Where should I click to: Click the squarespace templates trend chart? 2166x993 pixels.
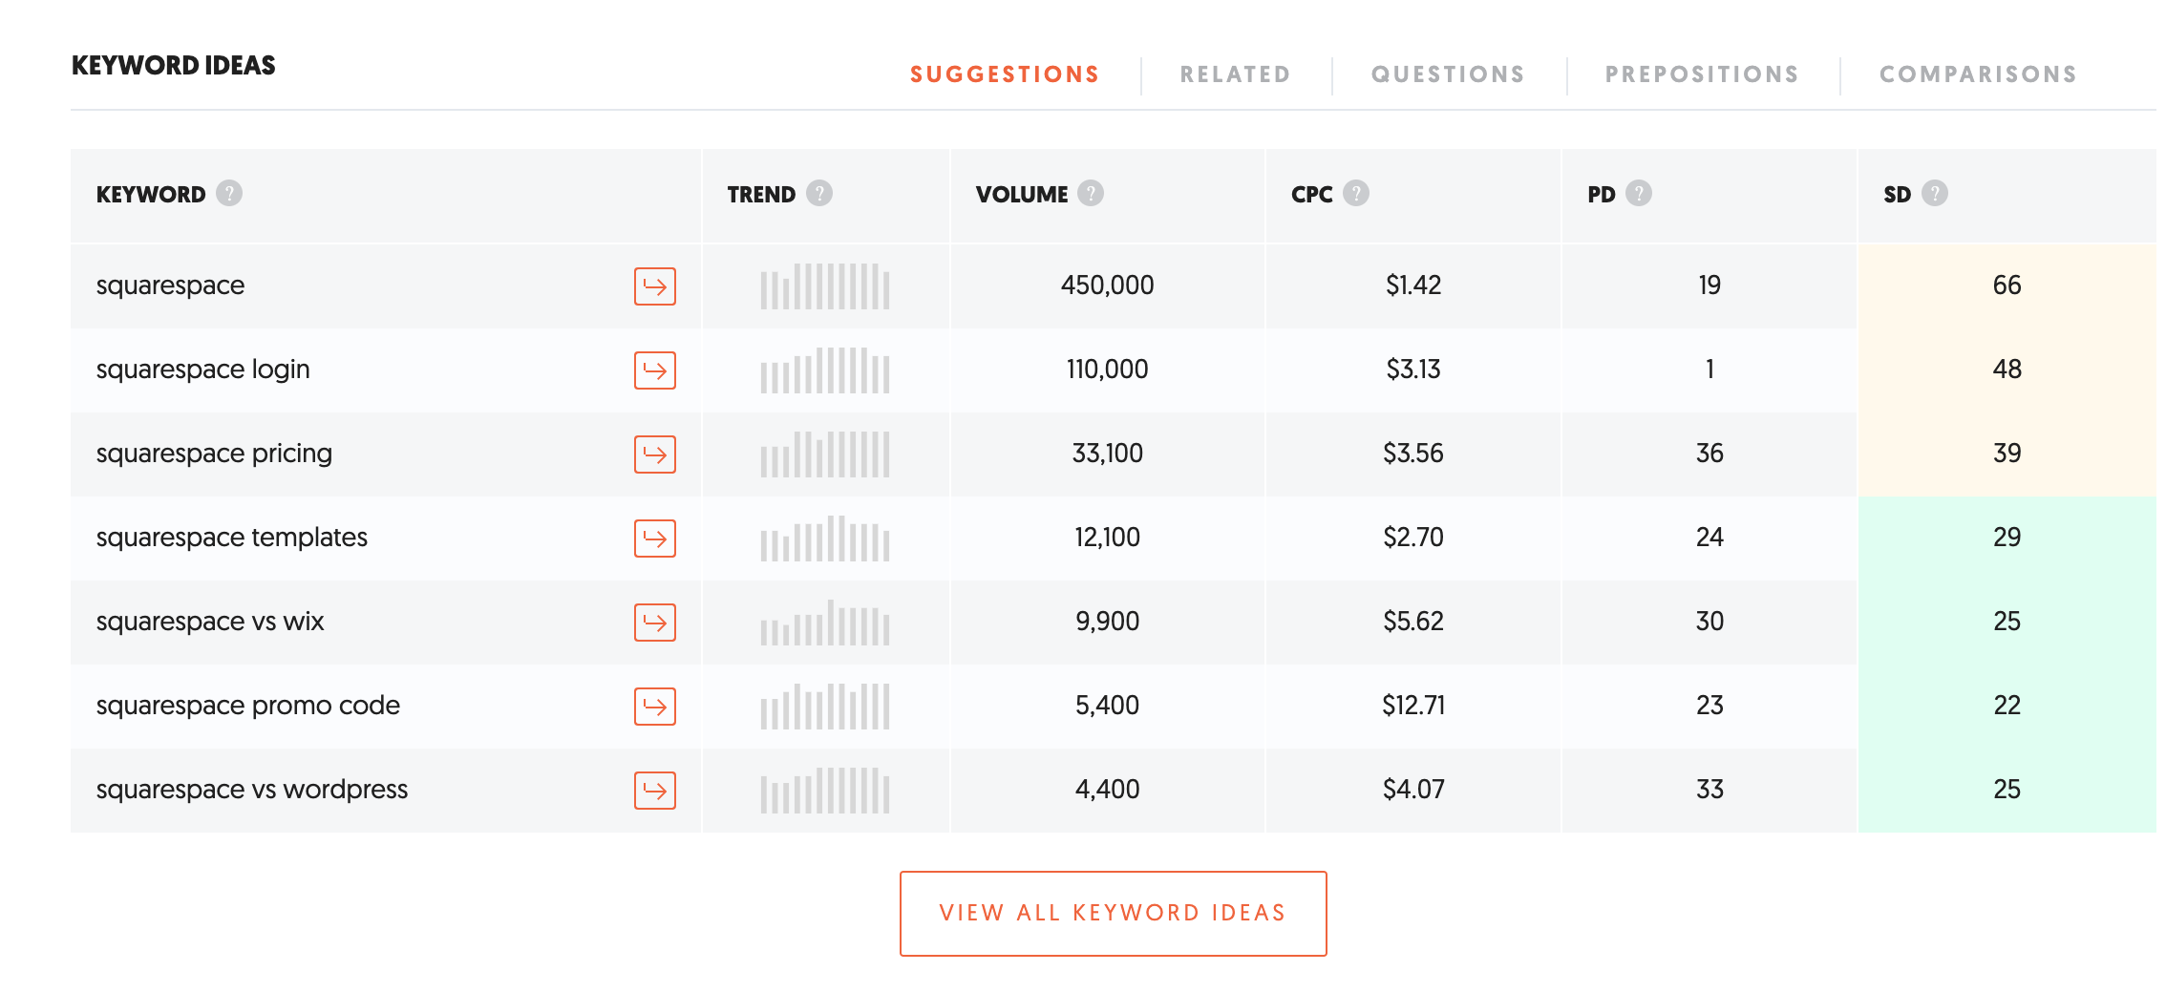[x=825, y=539]
